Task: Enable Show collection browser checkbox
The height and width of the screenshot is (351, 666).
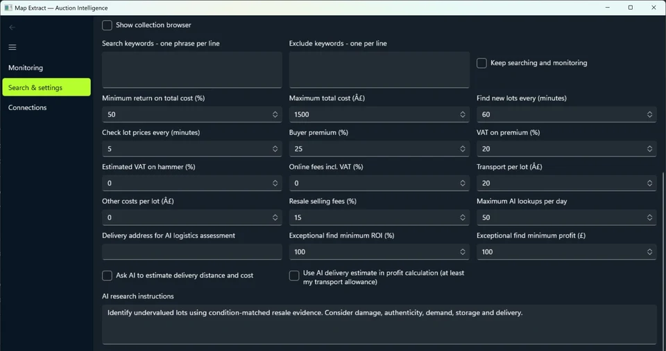Action: (x=107, y=25)
